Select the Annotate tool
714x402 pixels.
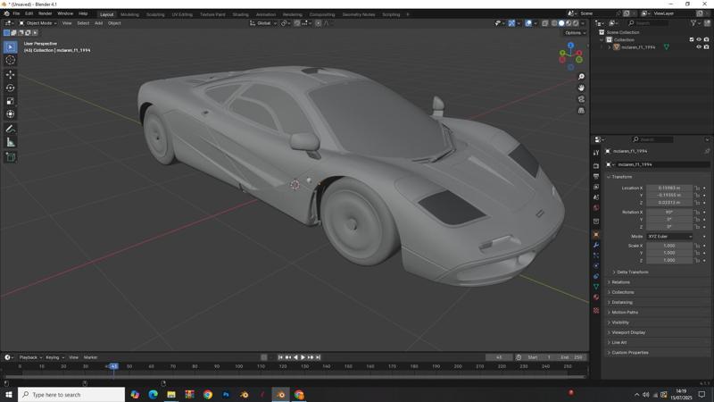coord(11,129)
